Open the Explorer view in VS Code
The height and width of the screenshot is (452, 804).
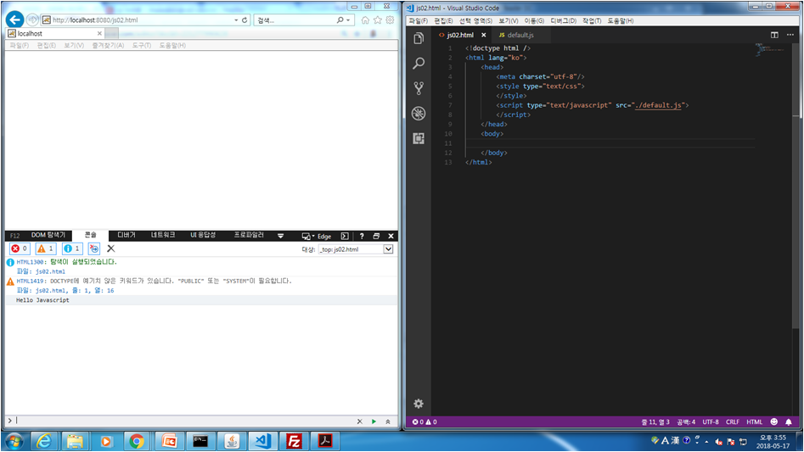click(x=419, y=39)
